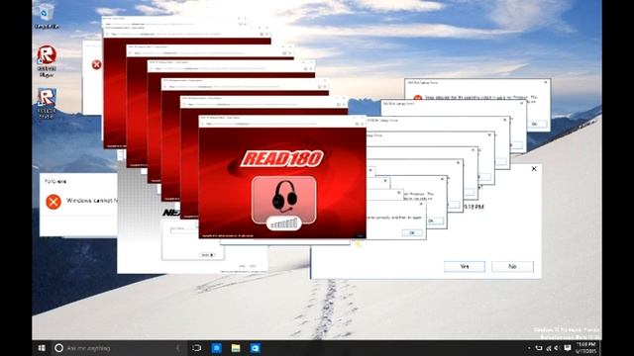
Task: Show hidden system tray icons
Action: [529, 348]
